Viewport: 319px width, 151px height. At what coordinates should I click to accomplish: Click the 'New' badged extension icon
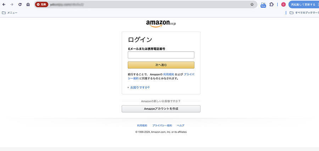point(263,5)
